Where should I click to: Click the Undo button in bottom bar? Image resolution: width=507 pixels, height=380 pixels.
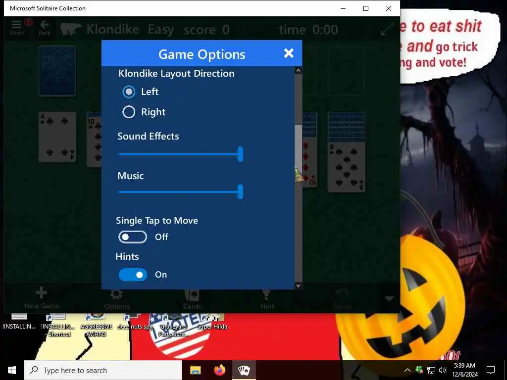pyautogui.click(x=343, y=298)
